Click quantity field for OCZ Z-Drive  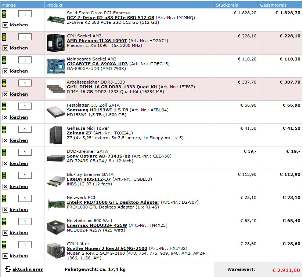tap(25, 14)
